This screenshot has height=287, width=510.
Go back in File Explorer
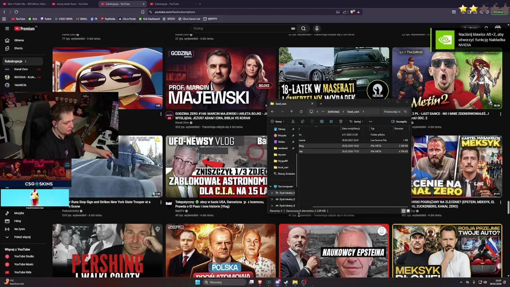tap(273, 112)
